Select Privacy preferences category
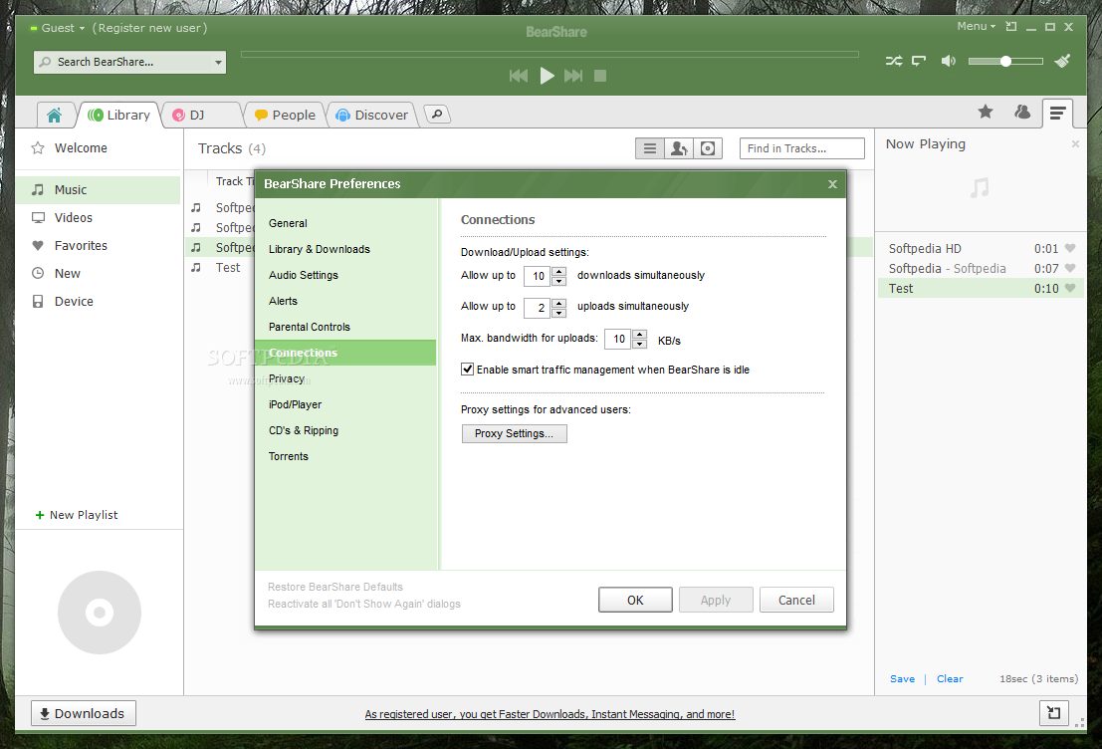1102x749 pixels. pyautogui.click(x=287, y=378)
